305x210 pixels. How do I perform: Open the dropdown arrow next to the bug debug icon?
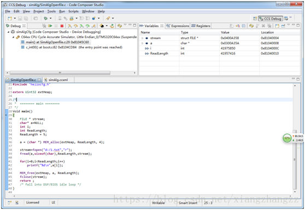point(51,19)
